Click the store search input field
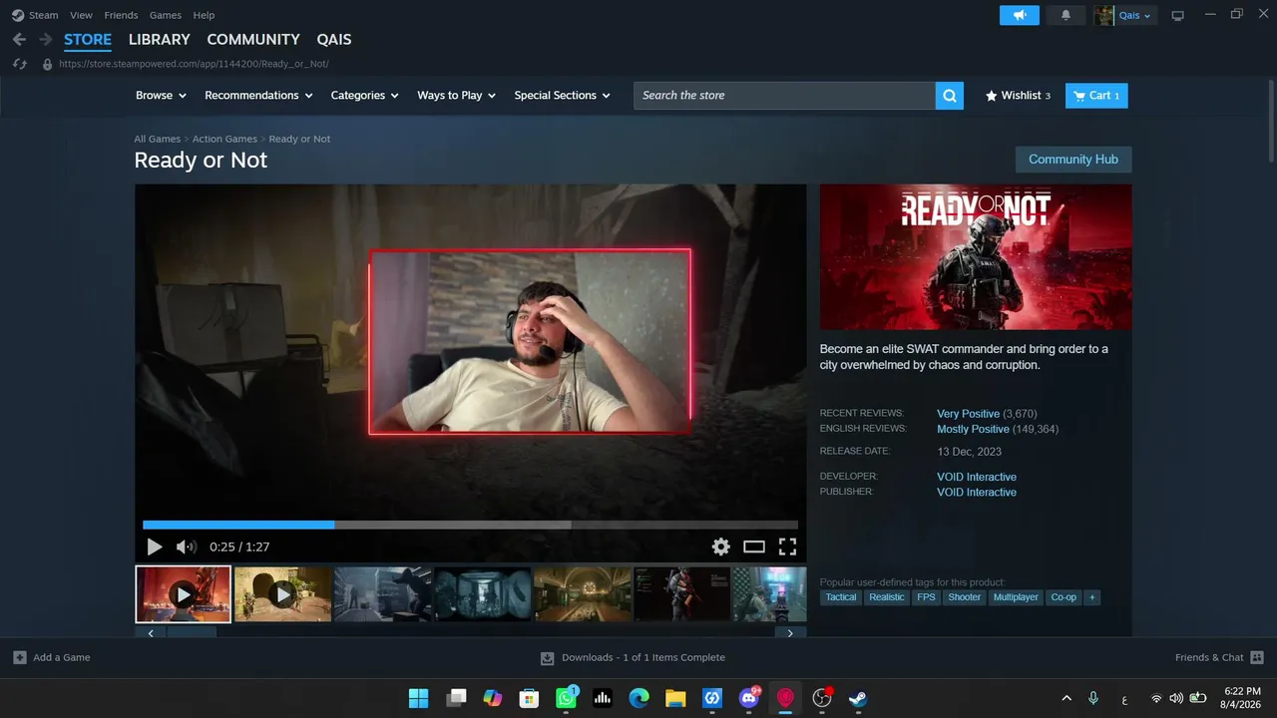This screenshot has width=1277, height=718. (784, 96)
